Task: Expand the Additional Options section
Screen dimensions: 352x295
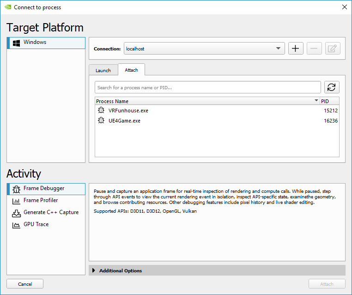Action: click(120, 270)
